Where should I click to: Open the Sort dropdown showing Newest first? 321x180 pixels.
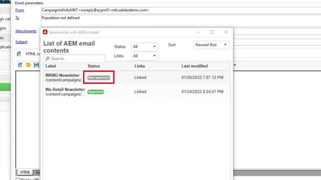point(211,45)
